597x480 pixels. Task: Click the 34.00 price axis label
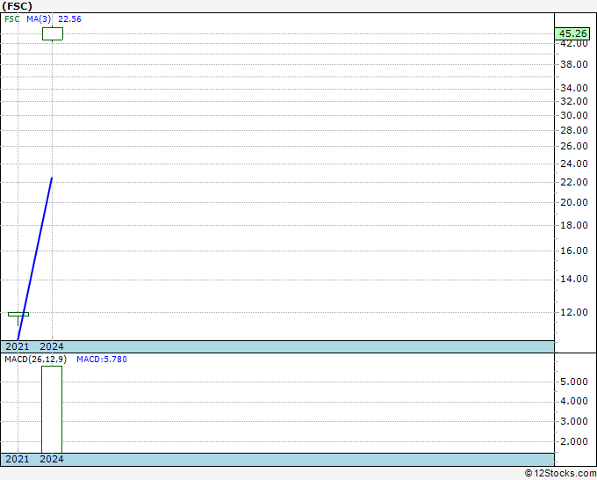point(574,89)
